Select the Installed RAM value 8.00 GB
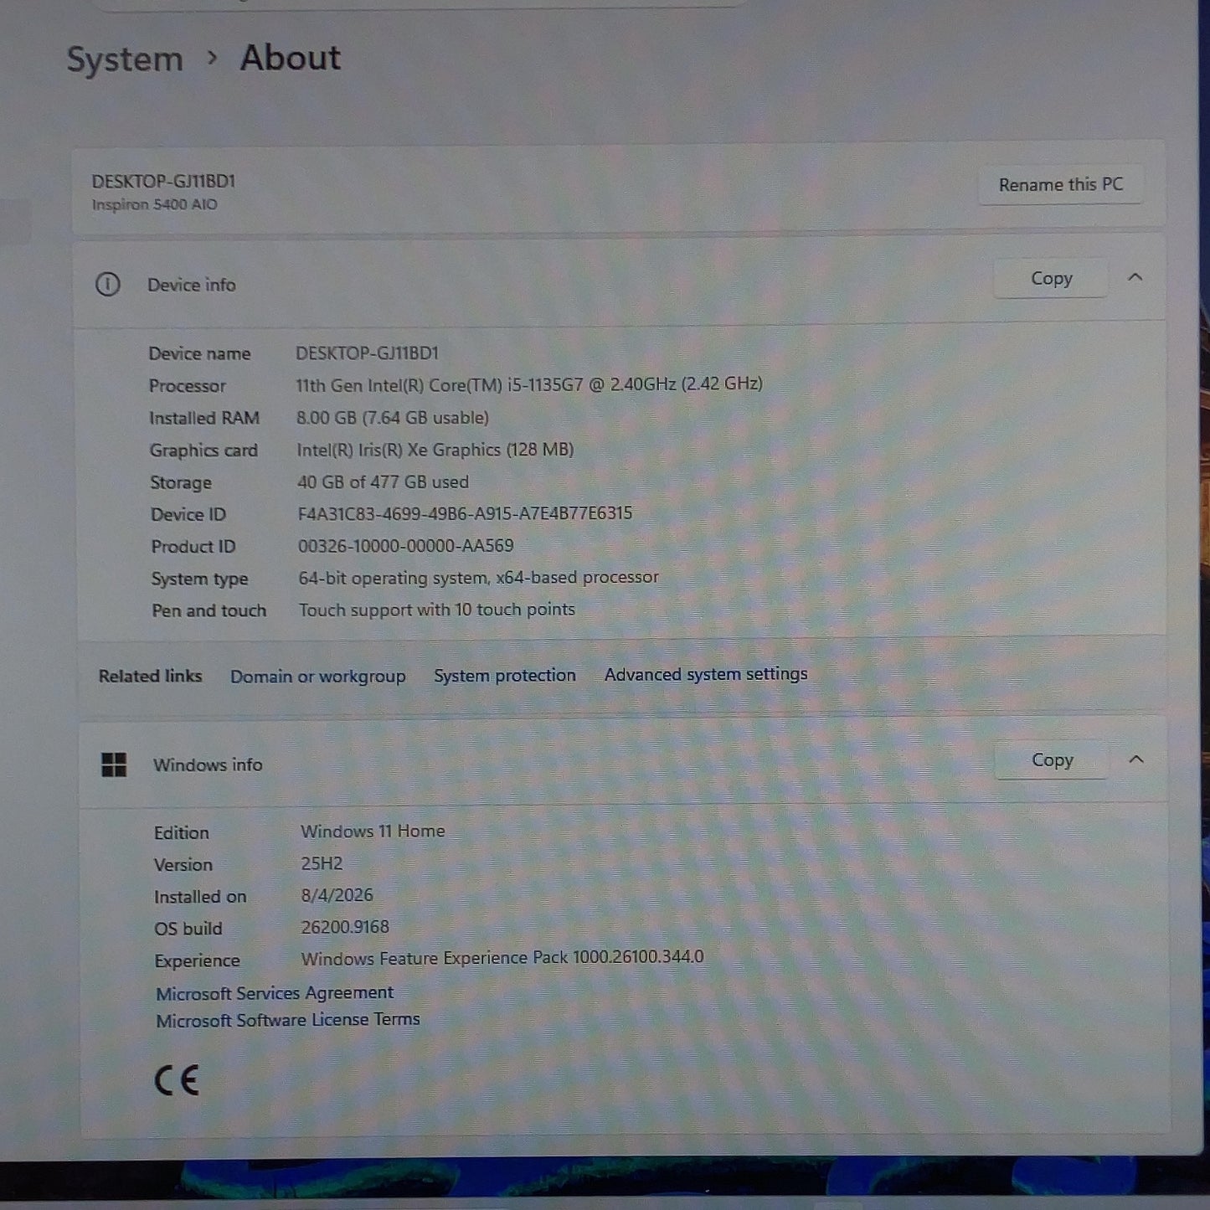The image size is (1210, 1210). tap(393, 417)
